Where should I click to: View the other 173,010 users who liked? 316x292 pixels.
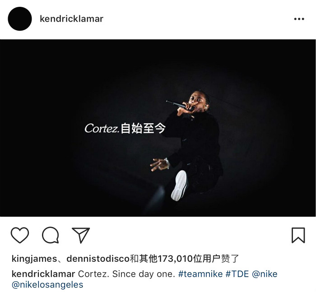tap(184, 259)
